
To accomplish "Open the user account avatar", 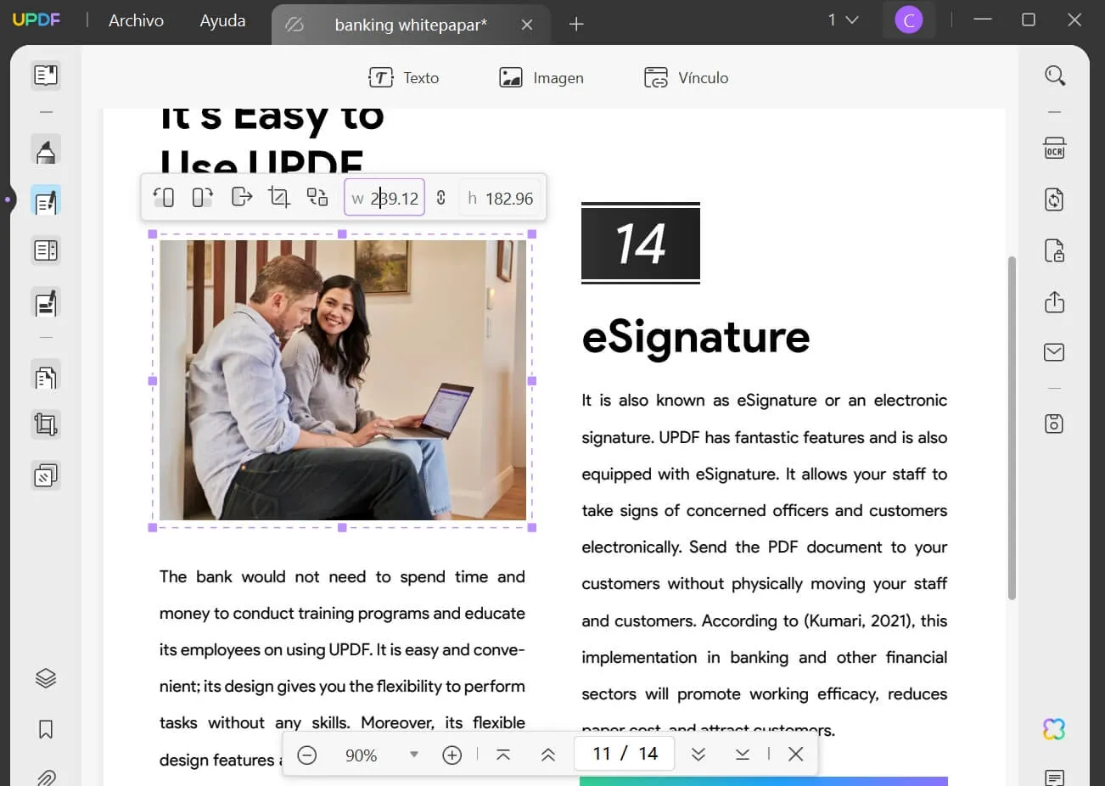I will pyautogui.click(x=908, y=20).
